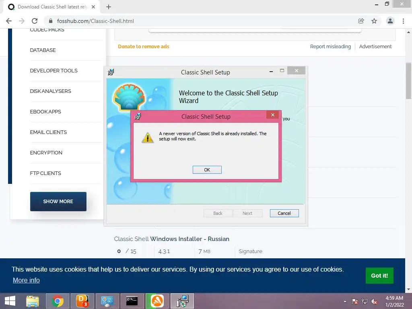412x309 pixels.
Task: Go back in Chrome browser
Action: pyautogui.click(x=9, y=21)
